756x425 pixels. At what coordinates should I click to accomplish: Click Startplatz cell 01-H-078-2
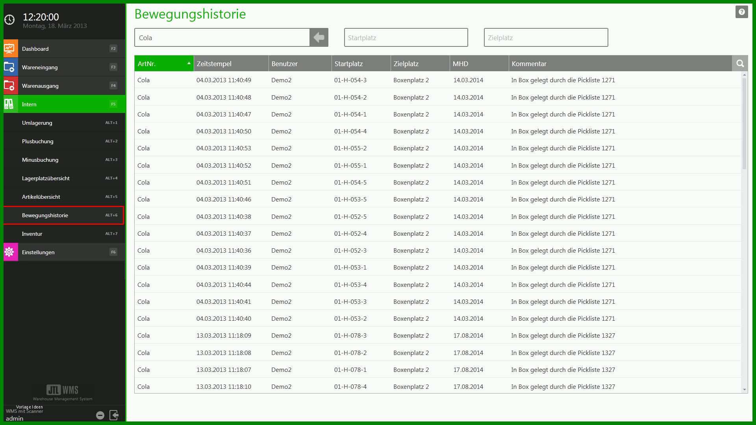[350, 353]
